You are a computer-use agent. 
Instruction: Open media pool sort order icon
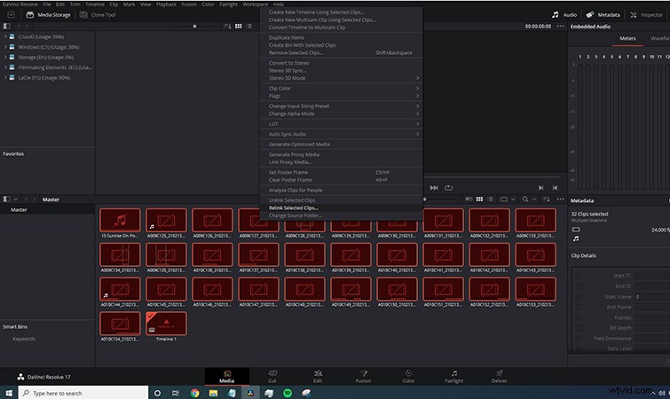[546, 199]
